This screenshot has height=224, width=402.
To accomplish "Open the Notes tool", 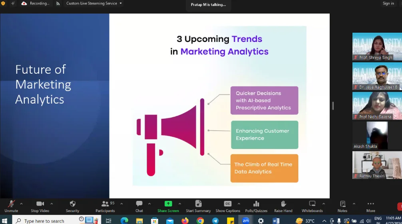I will [x=342, y=206].
